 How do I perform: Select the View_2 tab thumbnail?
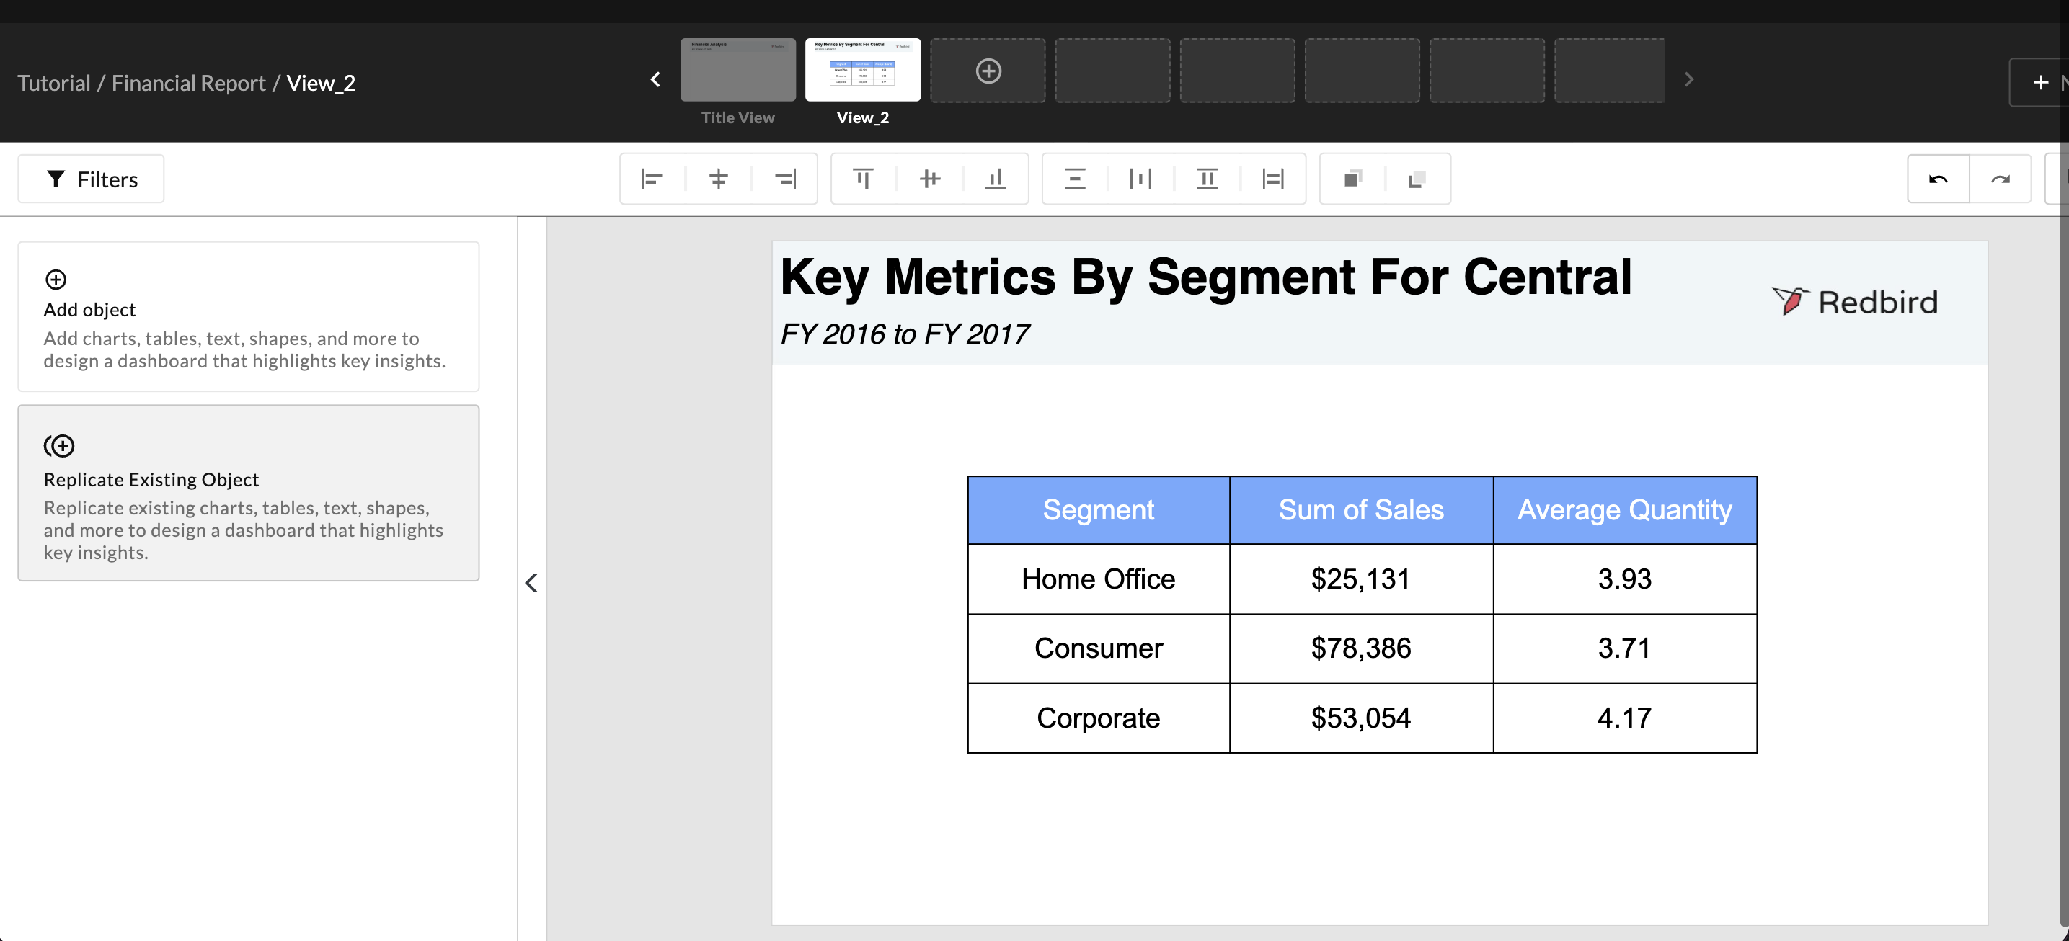(x=863, y=71)
